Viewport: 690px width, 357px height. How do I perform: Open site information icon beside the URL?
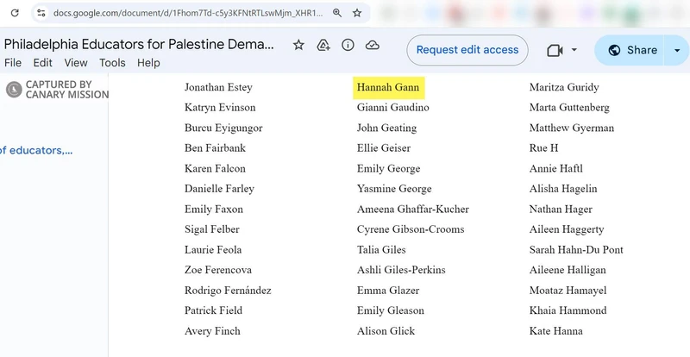tap(41, 13)
